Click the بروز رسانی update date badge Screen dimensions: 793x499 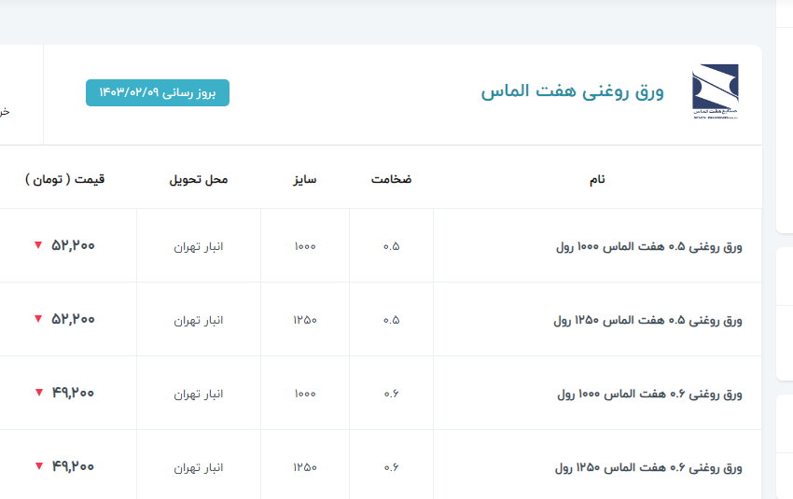(158, 93)
